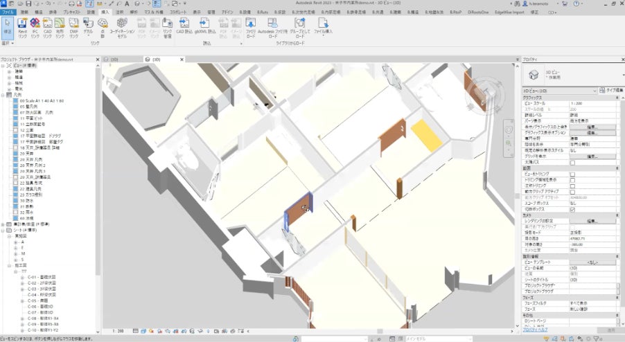Screen dimensions: 625x342
Task: Open the ファイル menu tab
Action: [x=8, y=12]
